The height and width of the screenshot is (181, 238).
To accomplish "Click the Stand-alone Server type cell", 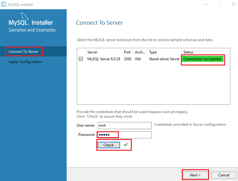I will (x=164, y=59).
